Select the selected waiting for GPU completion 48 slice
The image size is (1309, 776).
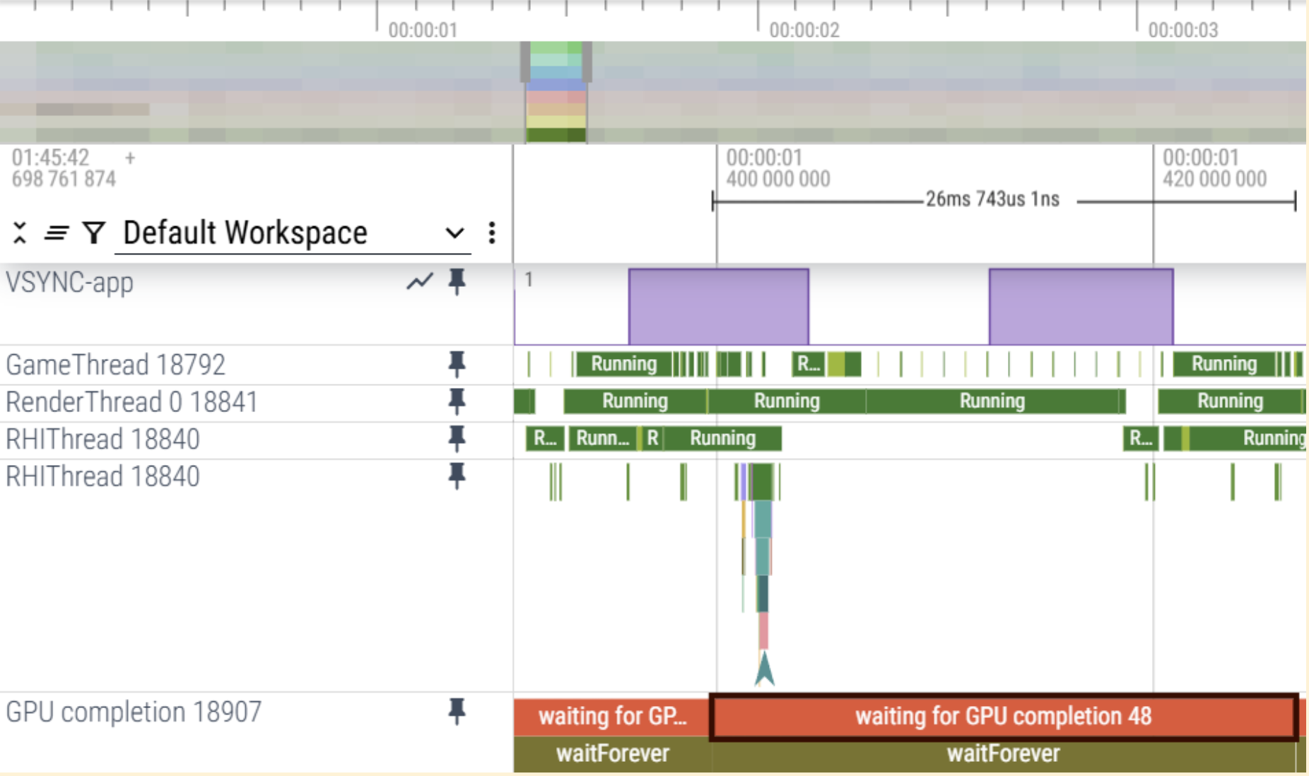[x=1003, y=717]
